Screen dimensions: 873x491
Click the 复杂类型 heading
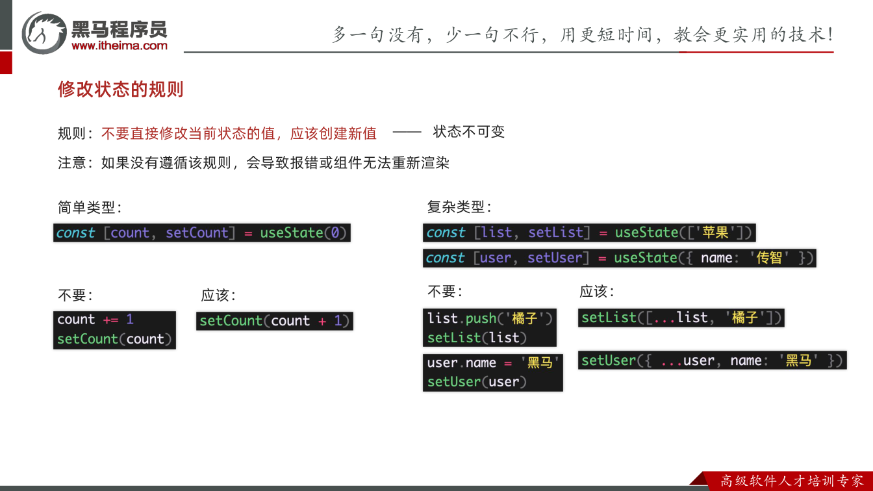tap(459, 207)
